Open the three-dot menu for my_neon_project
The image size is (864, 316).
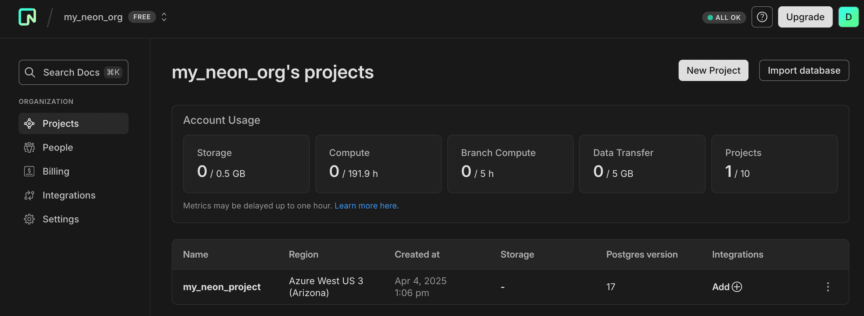pos(828,287)
